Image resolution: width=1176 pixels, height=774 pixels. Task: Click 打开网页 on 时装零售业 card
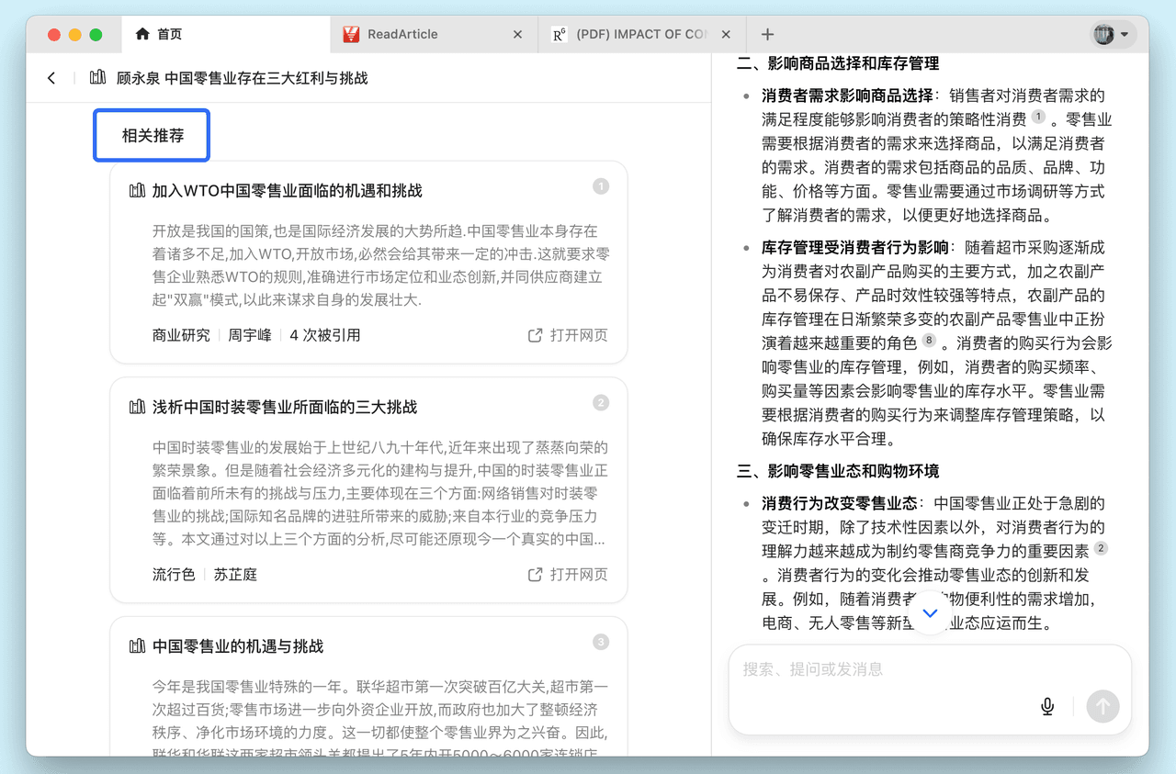(568, 574)
